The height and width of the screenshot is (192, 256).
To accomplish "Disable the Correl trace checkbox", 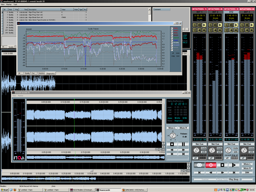I will point(172,40).
